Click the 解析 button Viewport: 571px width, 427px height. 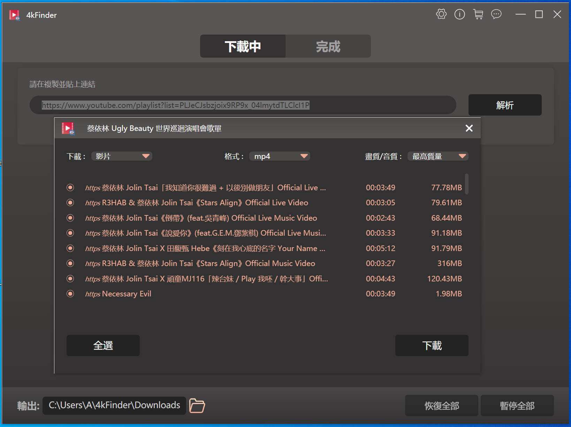tap(505, 105)
